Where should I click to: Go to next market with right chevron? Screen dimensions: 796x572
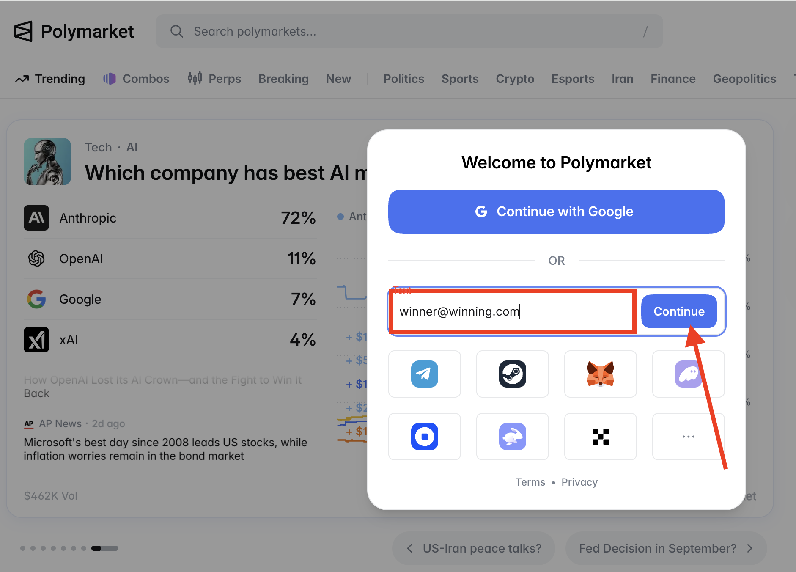(x=750, y=548)
